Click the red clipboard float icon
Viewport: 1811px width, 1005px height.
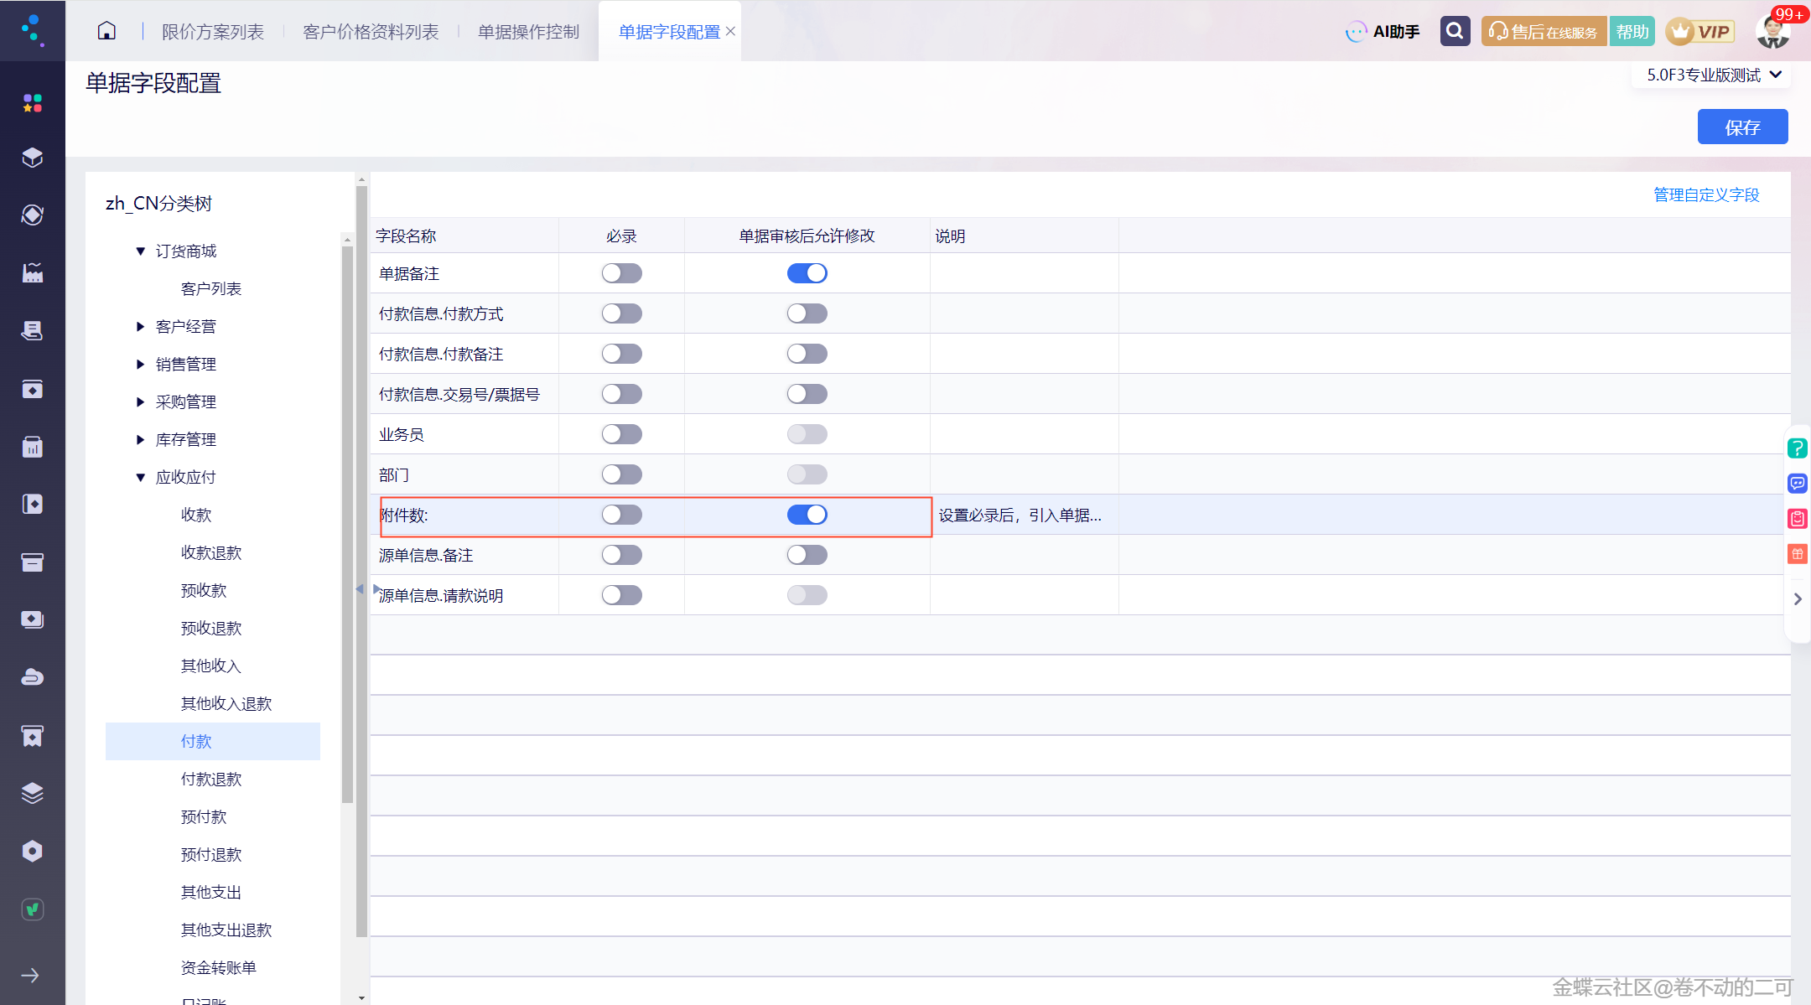tap(1798, 519)
